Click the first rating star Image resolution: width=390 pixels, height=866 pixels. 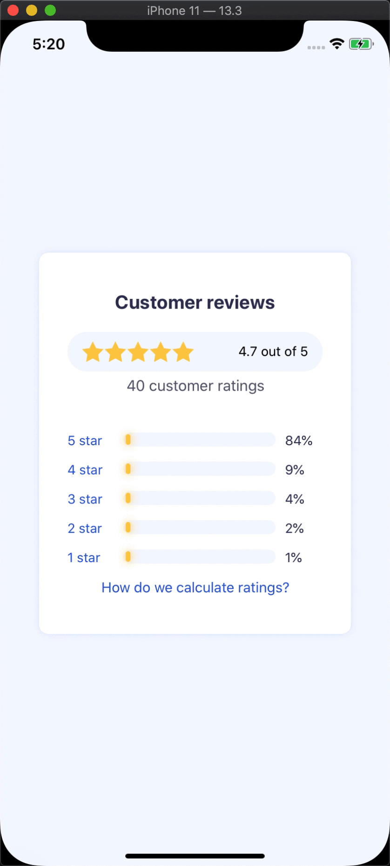(93, 352)
